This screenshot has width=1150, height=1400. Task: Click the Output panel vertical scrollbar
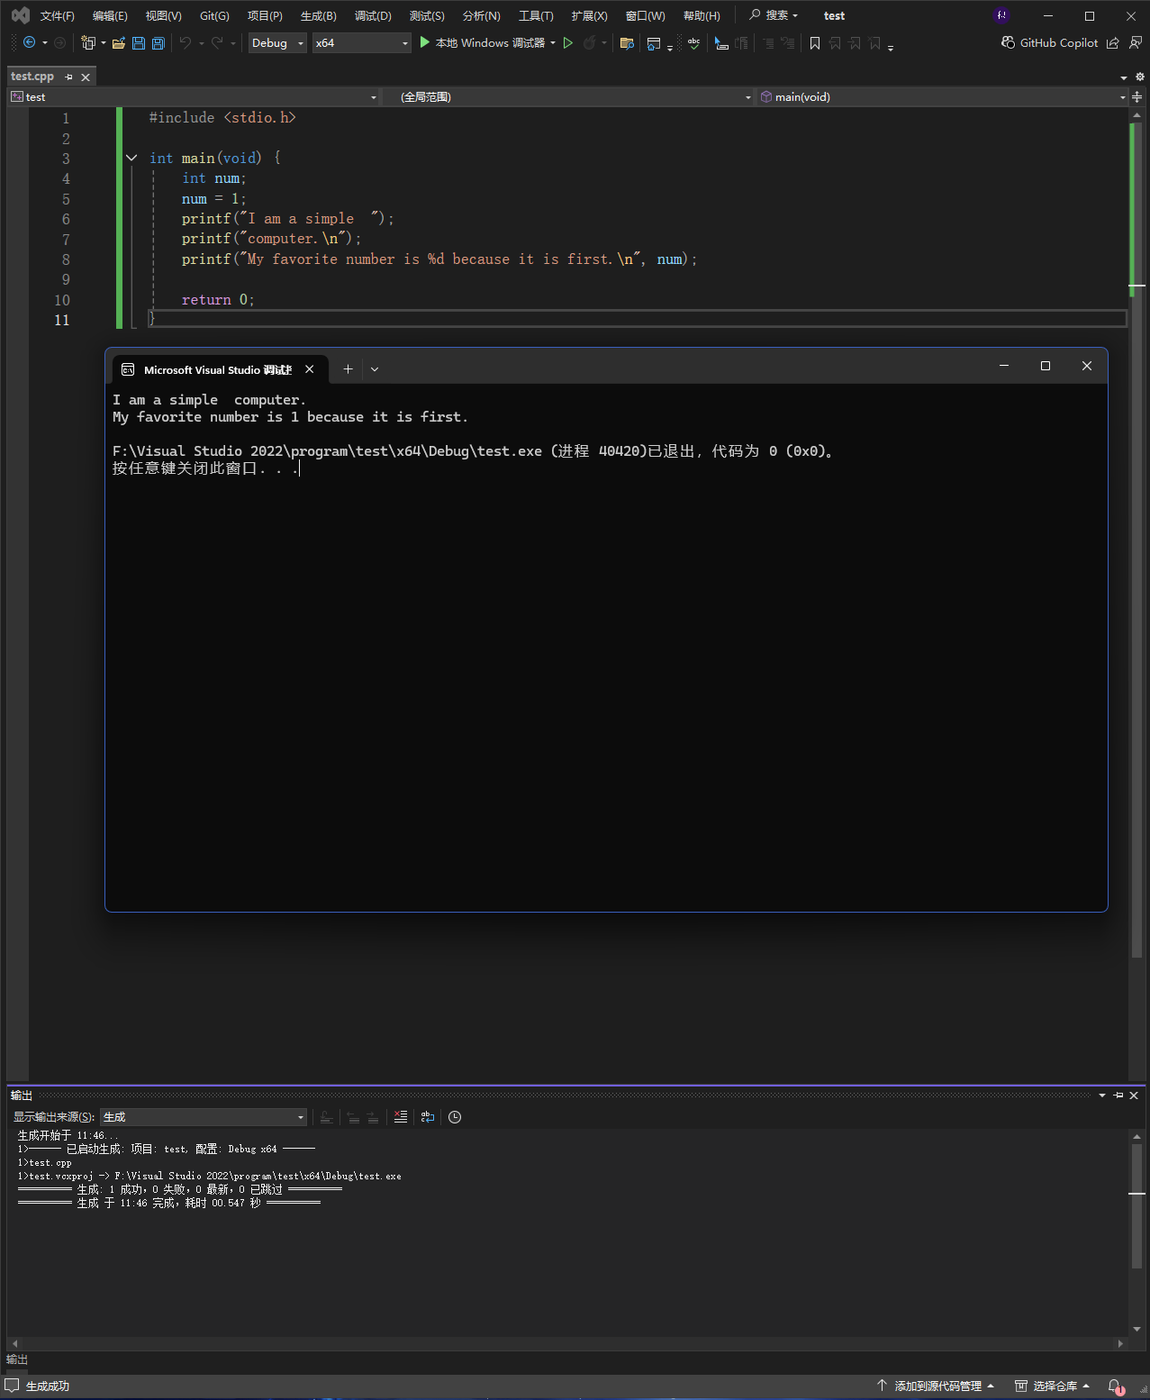[1136, 1232]
